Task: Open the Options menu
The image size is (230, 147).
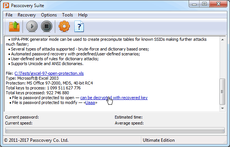Action: click(49, 15)
